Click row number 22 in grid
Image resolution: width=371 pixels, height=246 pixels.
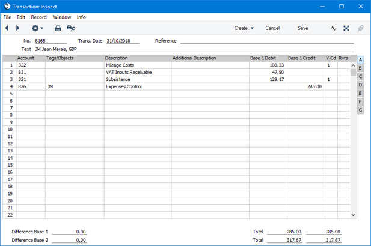click(10, 215)
